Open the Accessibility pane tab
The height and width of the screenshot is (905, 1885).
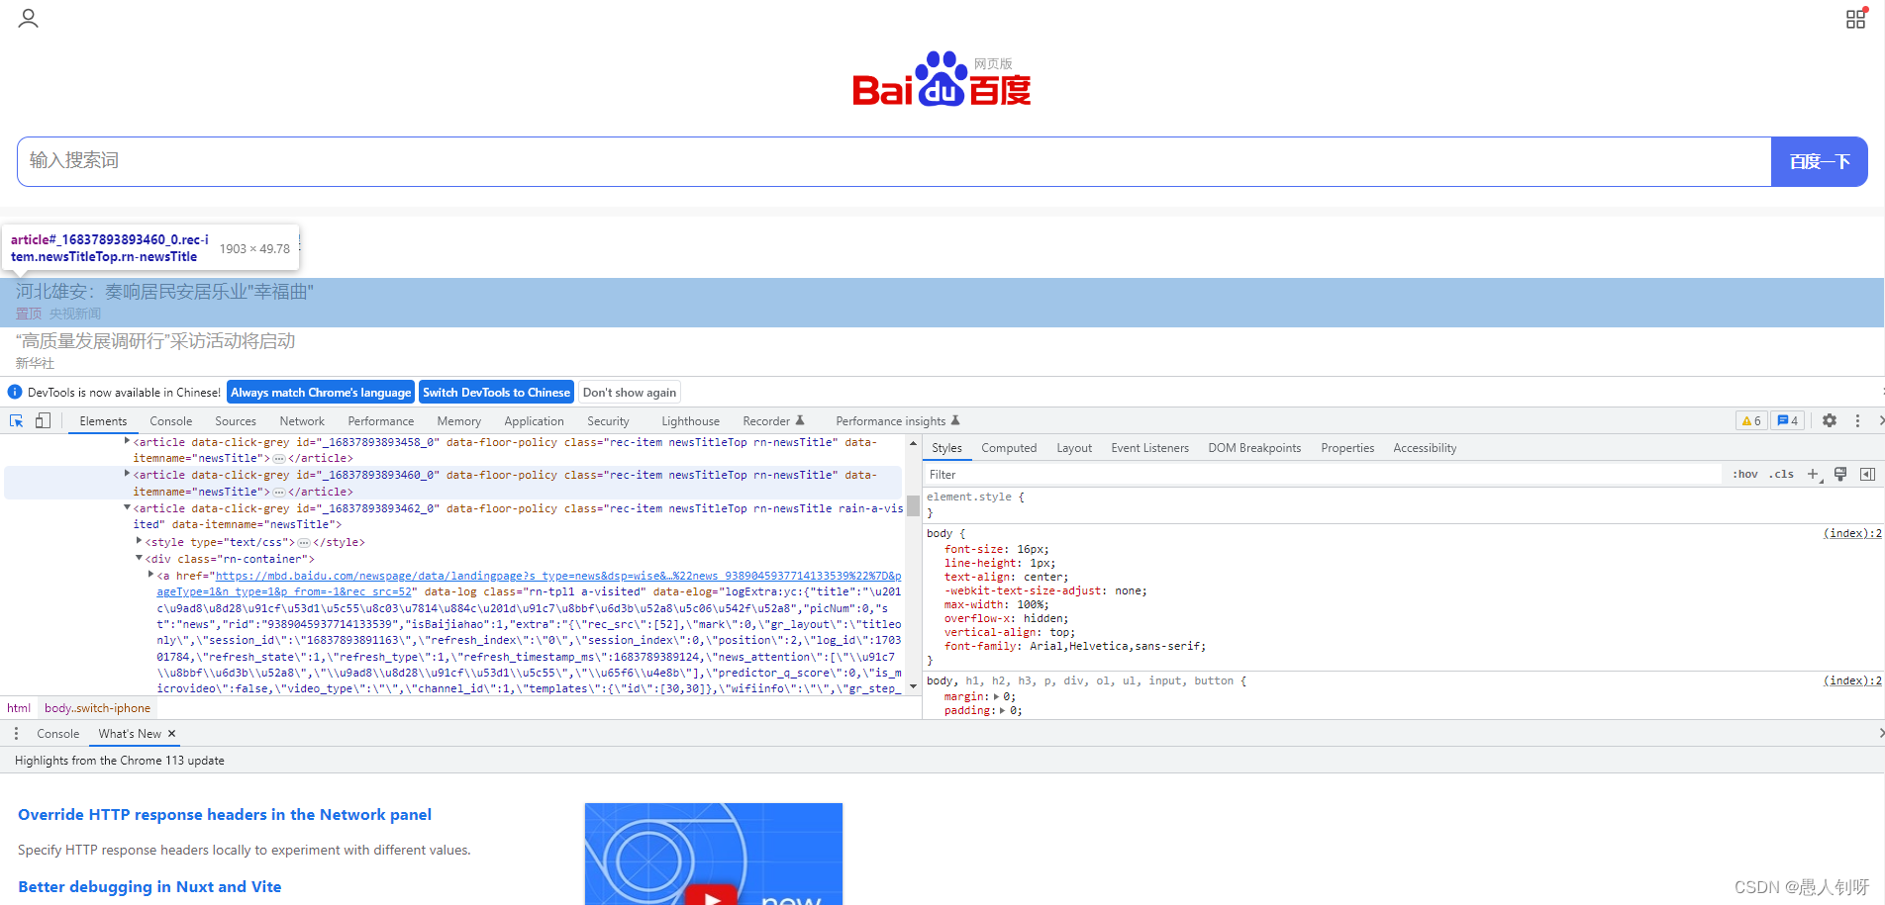pyautogui.click(x=1425, y=448)
